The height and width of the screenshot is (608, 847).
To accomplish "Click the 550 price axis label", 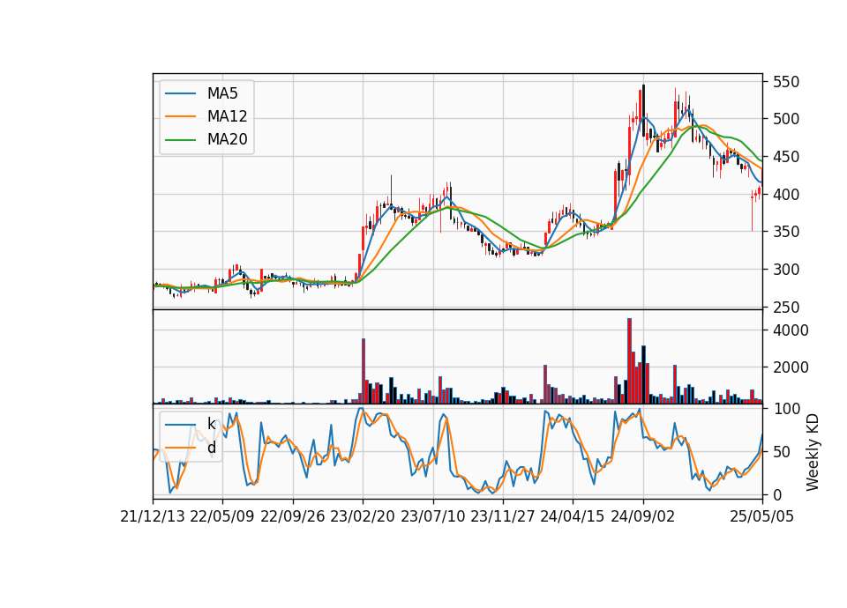I will tap(786, 82).
